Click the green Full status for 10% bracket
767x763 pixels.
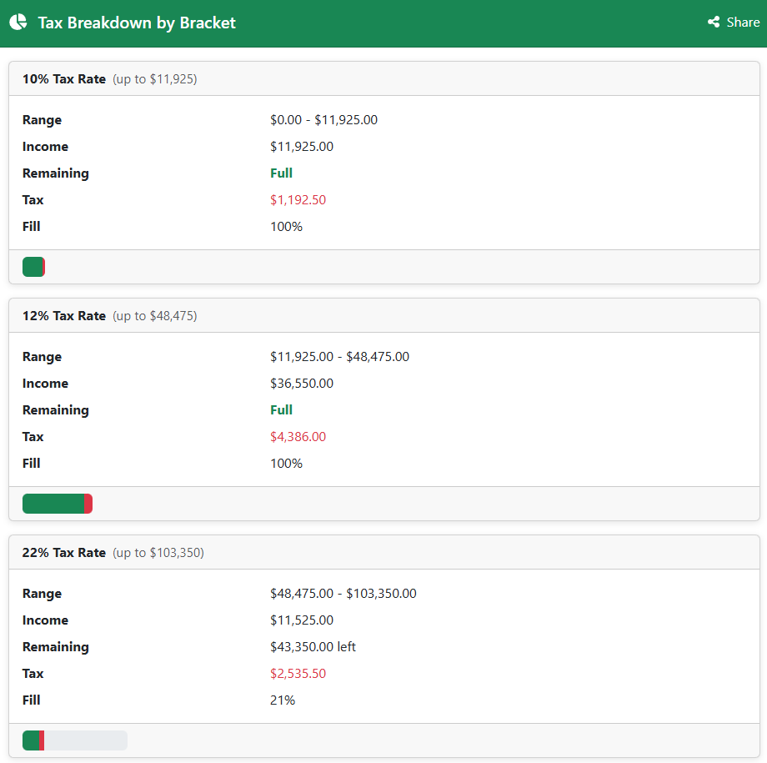pos(279,173)
